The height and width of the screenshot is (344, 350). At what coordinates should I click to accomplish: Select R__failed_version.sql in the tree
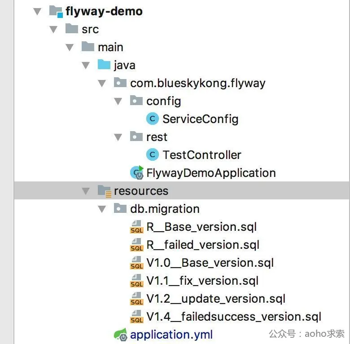click(203, 245)
